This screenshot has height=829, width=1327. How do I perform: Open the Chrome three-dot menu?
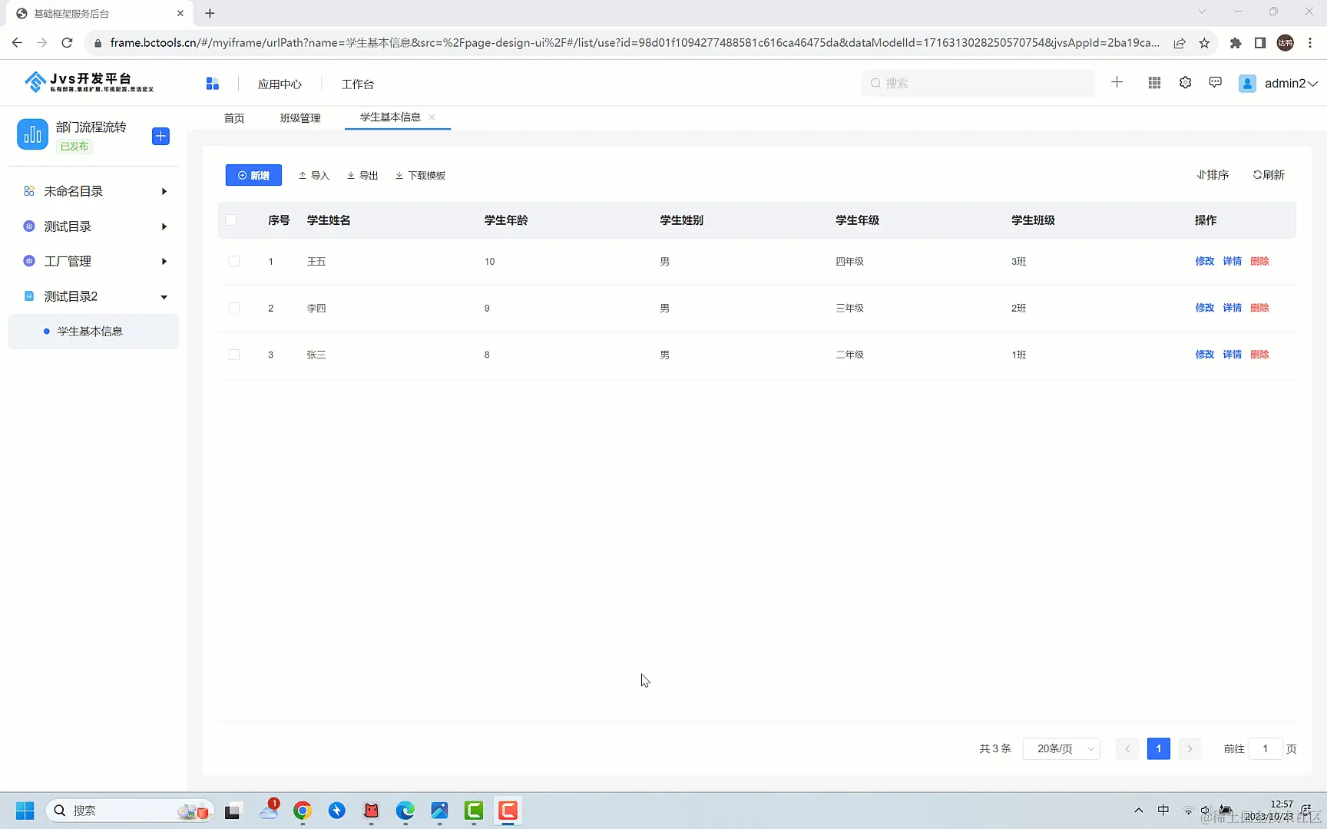point(1310,43)
